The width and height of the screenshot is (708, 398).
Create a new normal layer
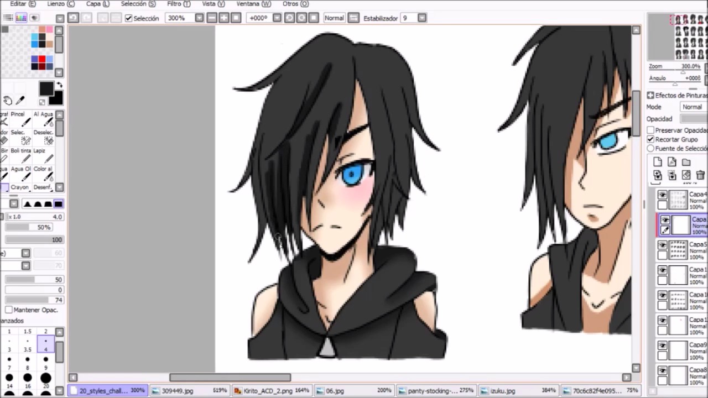click(x=658, y=162)
